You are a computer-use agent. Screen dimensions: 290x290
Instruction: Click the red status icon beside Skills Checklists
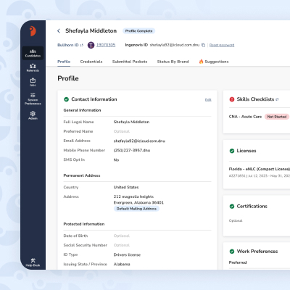point(232,99)
